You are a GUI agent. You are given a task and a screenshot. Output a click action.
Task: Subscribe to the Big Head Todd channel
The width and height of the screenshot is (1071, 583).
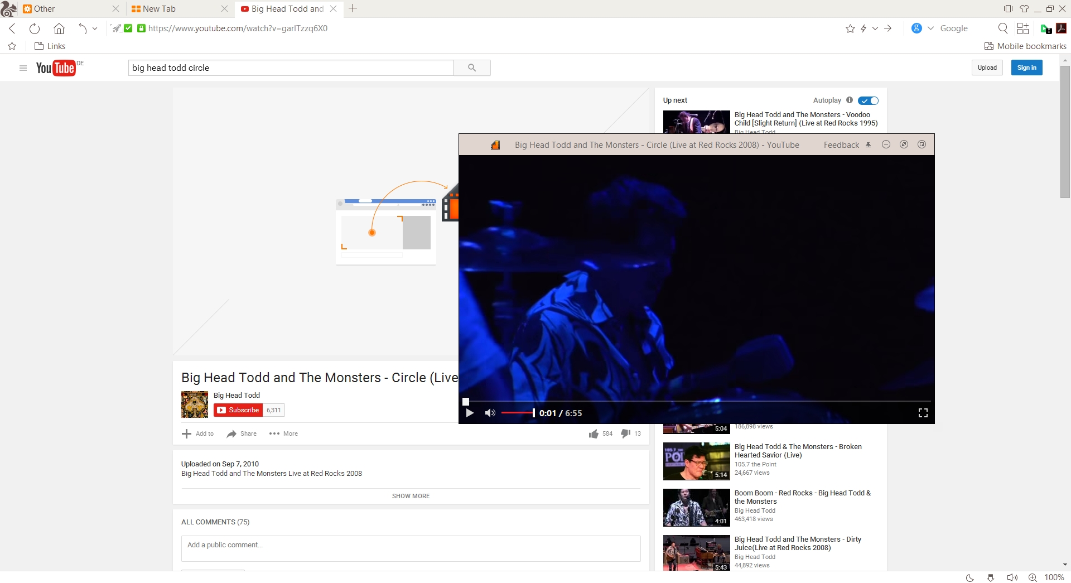coord(238,410)
